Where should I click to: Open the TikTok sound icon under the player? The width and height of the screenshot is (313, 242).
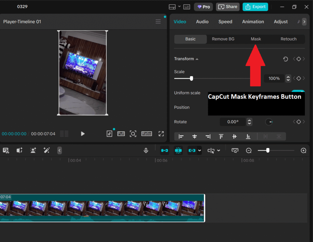click(x=109, y=133)
